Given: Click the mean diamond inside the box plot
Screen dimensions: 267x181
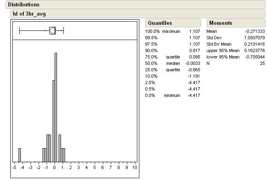Looking at the screenshot, I should (52, 30).
